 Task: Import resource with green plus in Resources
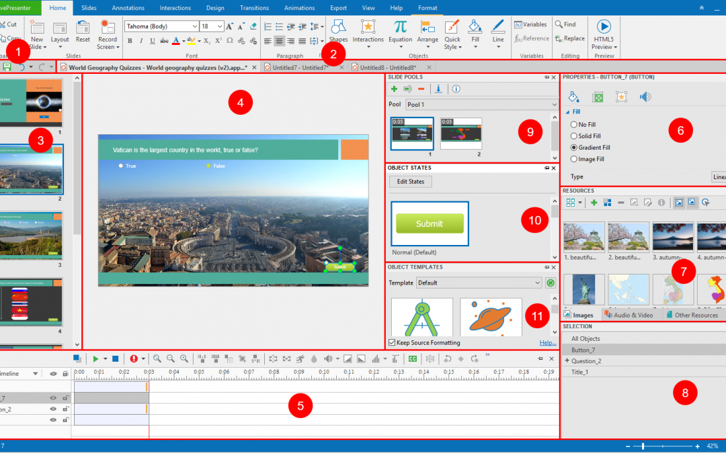(x=594, y=203)
